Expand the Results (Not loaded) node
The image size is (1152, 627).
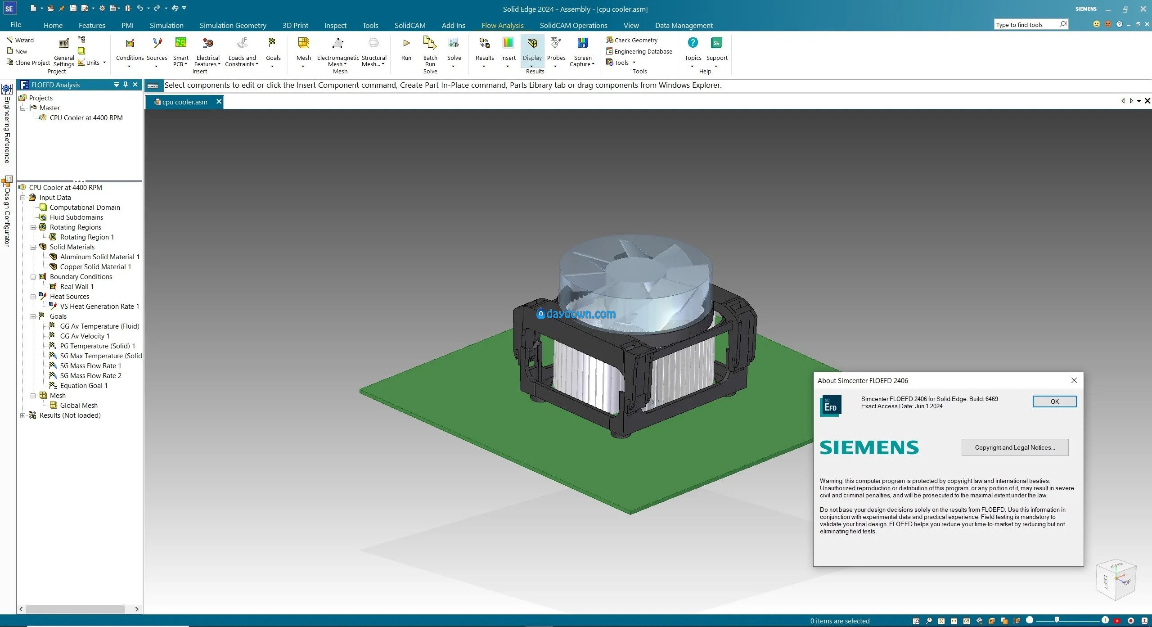tap(23, 415)
